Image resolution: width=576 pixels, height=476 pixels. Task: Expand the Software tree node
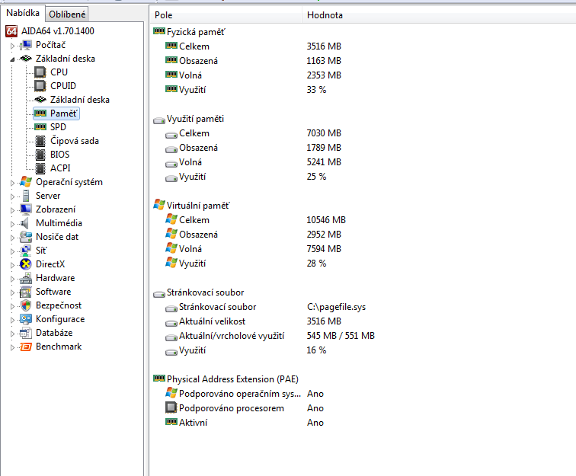[12, 292]
